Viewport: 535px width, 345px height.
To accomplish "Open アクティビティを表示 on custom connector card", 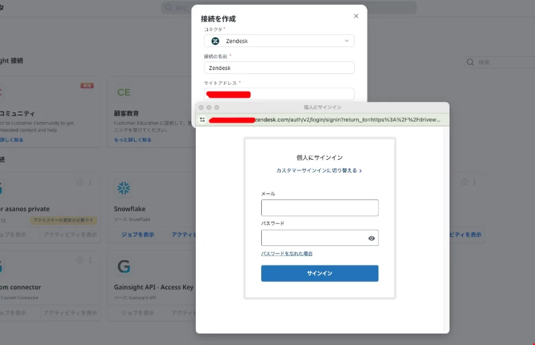I will coord(70,313).
